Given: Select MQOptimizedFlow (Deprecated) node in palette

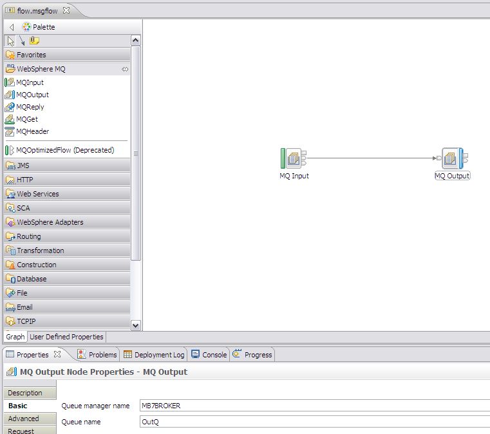Looking at the screenshot, I should (60, 150).
